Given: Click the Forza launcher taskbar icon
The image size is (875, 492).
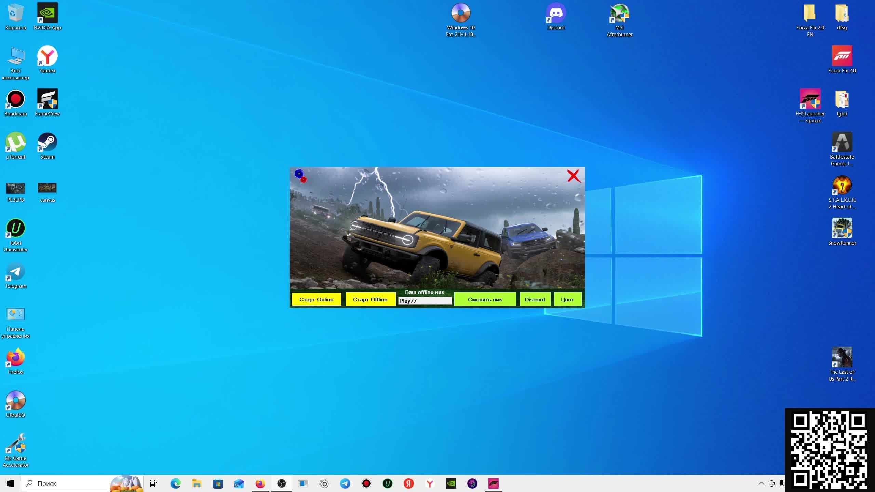Looking at the screenshot, I should [493, 483].
